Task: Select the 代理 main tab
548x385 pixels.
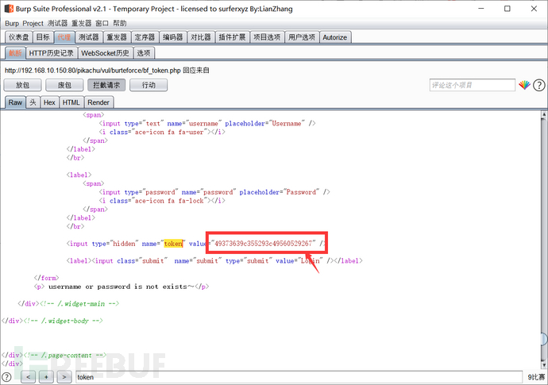Action: (64, 37)
